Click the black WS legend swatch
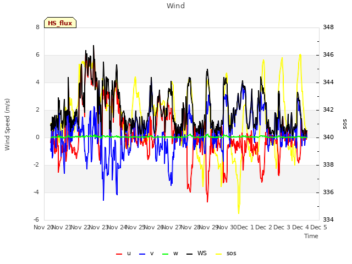352x264 pixels. tap(189, 254)
